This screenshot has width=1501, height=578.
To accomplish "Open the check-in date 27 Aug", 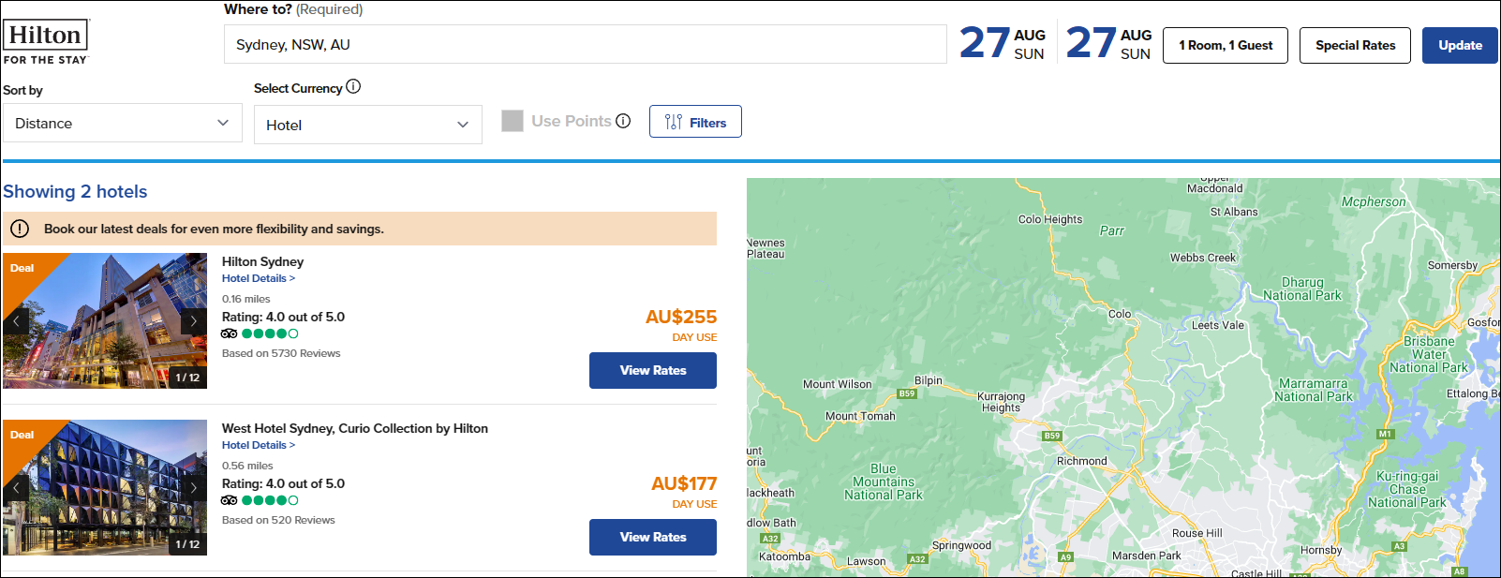I will point(1003,43).
